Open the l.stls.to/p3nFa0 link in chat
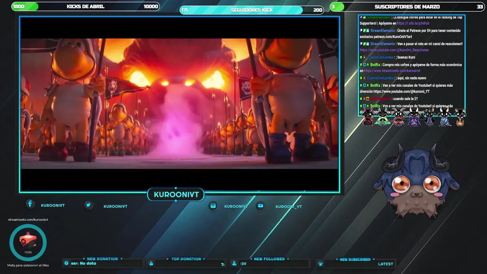 (x=413, y=24)
